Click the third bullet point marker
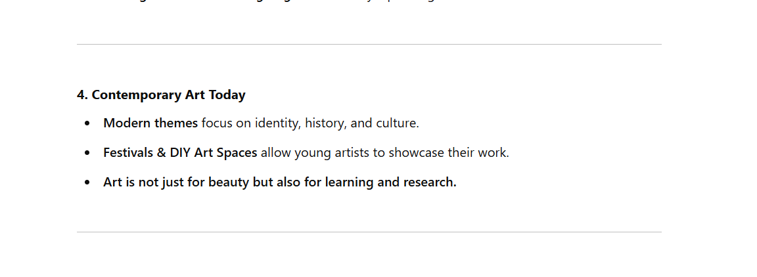The height and width of the screenshot is (277, 757). [x=87, y=183]
